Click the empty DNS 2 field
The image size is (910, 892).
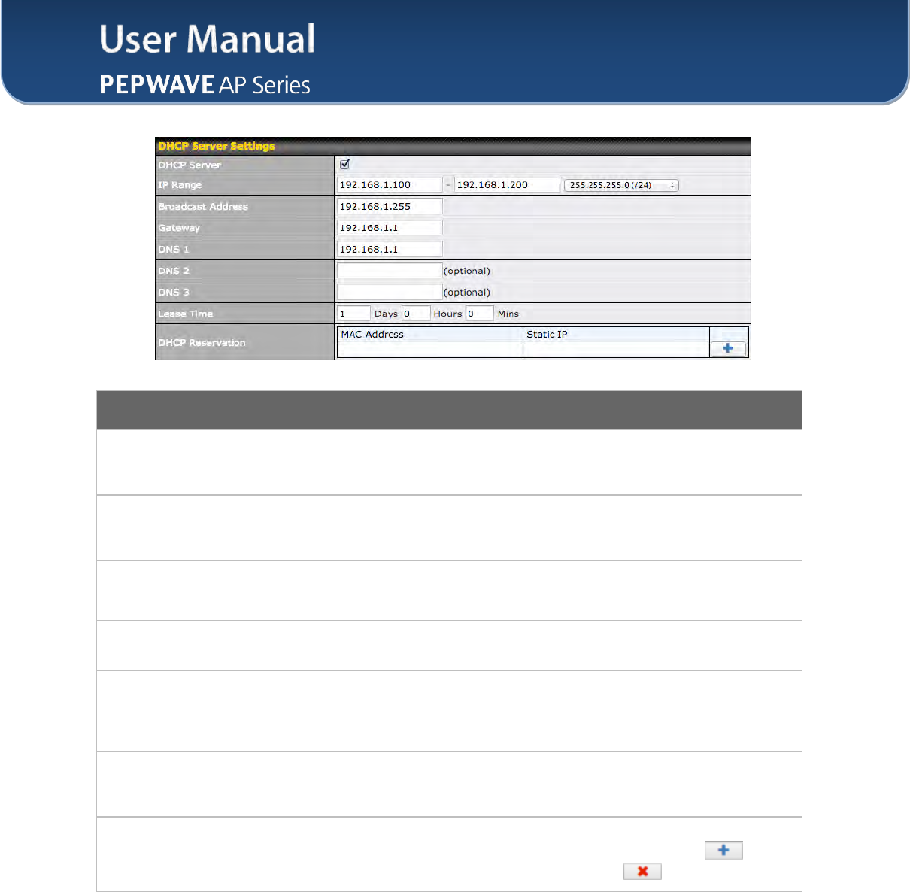[x=390, y=271]
